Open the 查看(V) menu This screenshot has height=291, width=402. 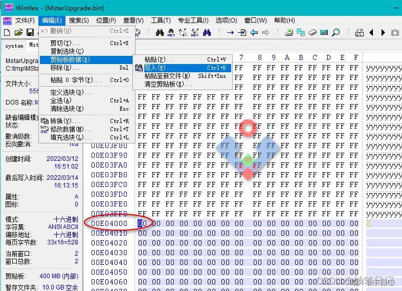[x=133, y=20]
